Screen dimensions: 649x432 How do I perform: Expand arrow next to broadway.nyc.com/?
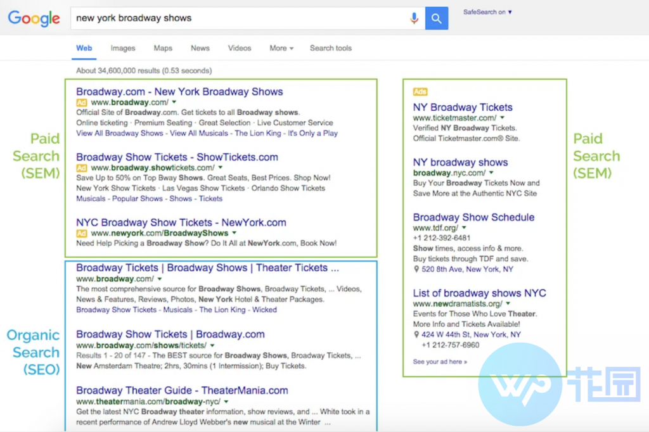point(491,173)
